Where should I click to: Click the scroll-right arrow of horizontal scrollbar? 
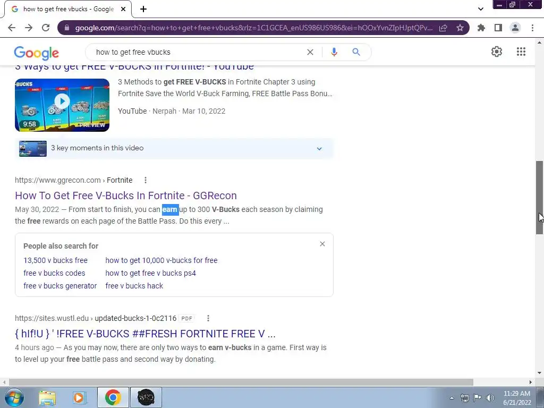[x=531, y=382]
